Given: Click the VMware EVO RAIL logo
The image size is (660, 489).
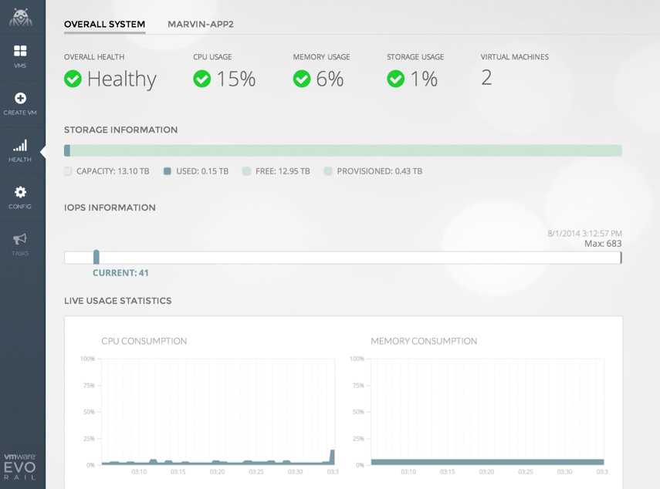Looking at the screenshot, I should tap(20, 467).
